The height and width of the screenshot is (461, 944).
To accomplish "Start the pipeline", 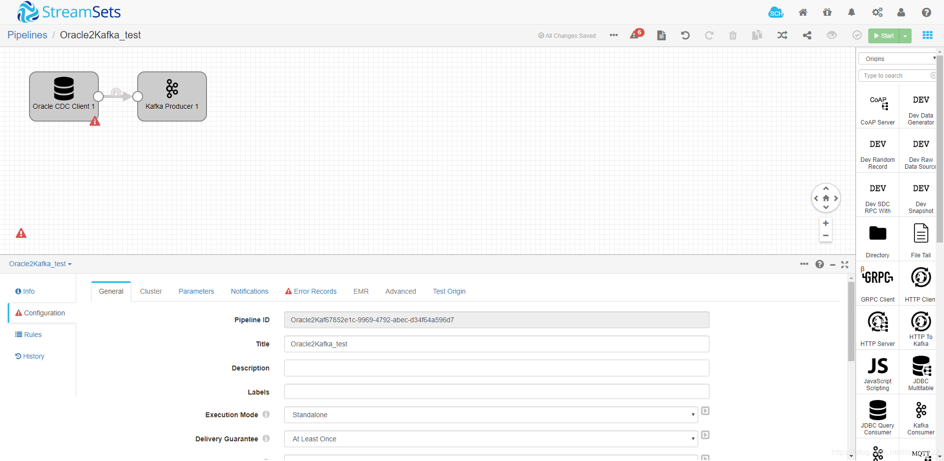I will coord(884,36).
